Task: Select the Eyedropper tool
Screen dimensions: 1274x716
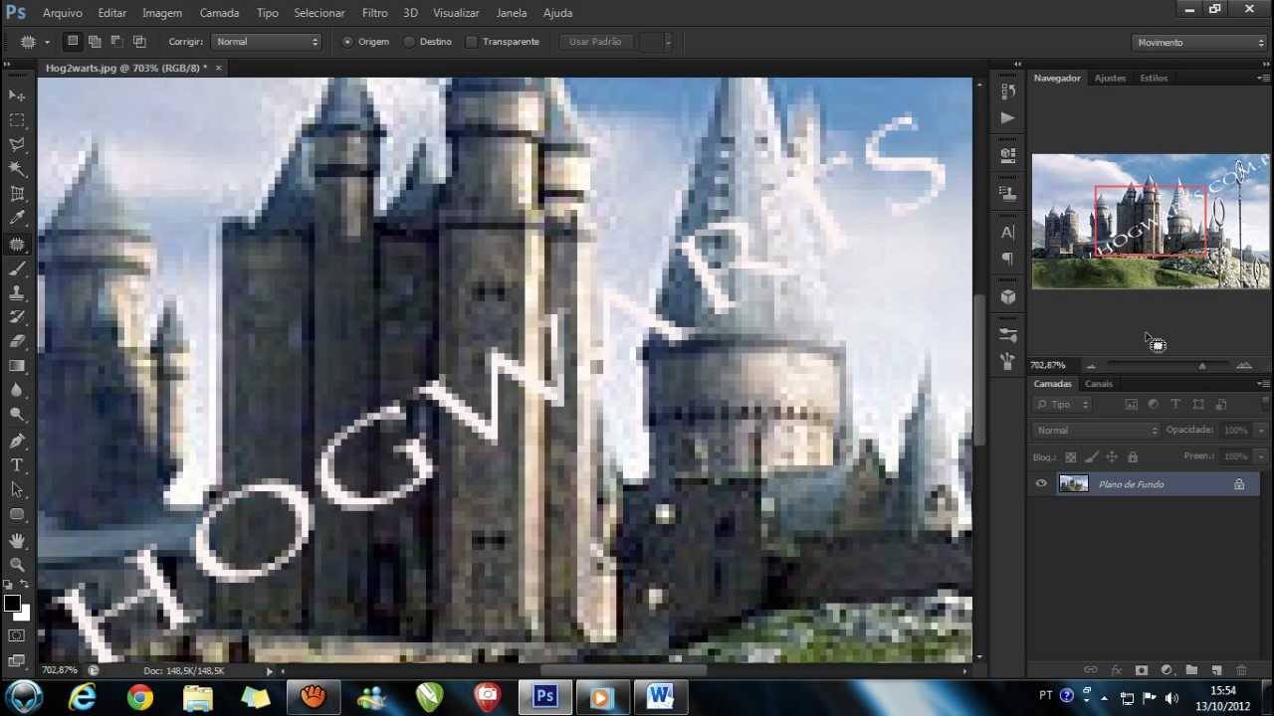Action: pos(17,220)
